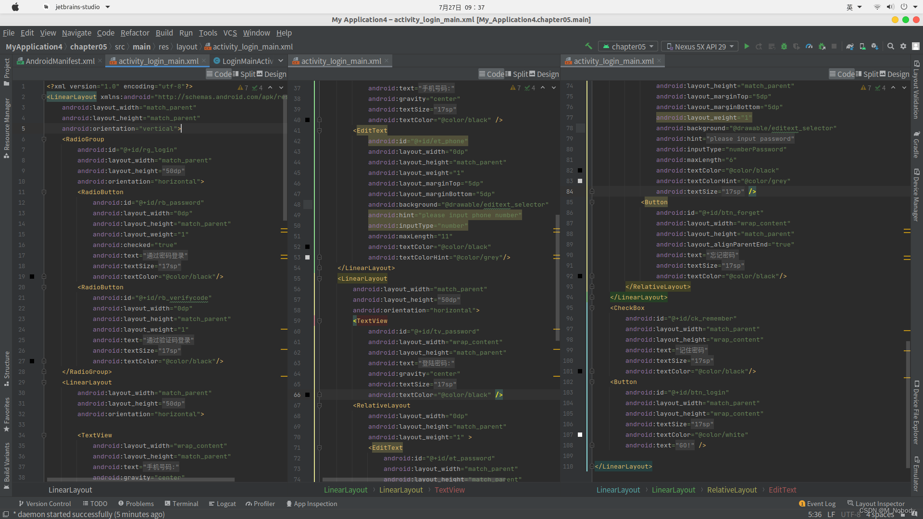923x519 pixels.
Task: Switch middle editor to Design view
Action: (544, 74)
